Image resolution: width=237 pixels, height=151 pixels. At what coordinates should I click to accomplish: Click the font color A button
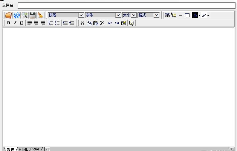[195, 15]
